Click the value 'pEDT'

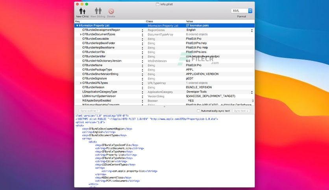click(x=189, y=79)
